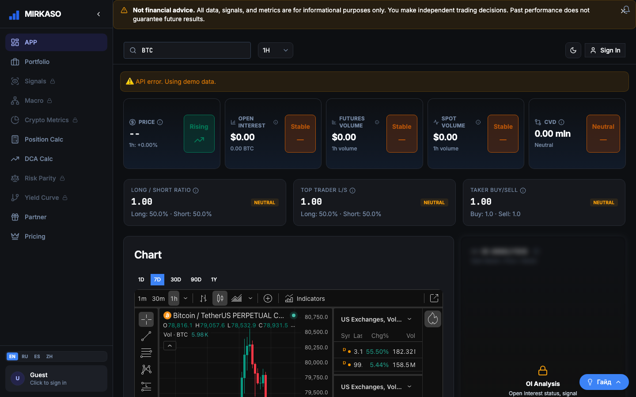Select the Fibonacci retracement tool

146,353
